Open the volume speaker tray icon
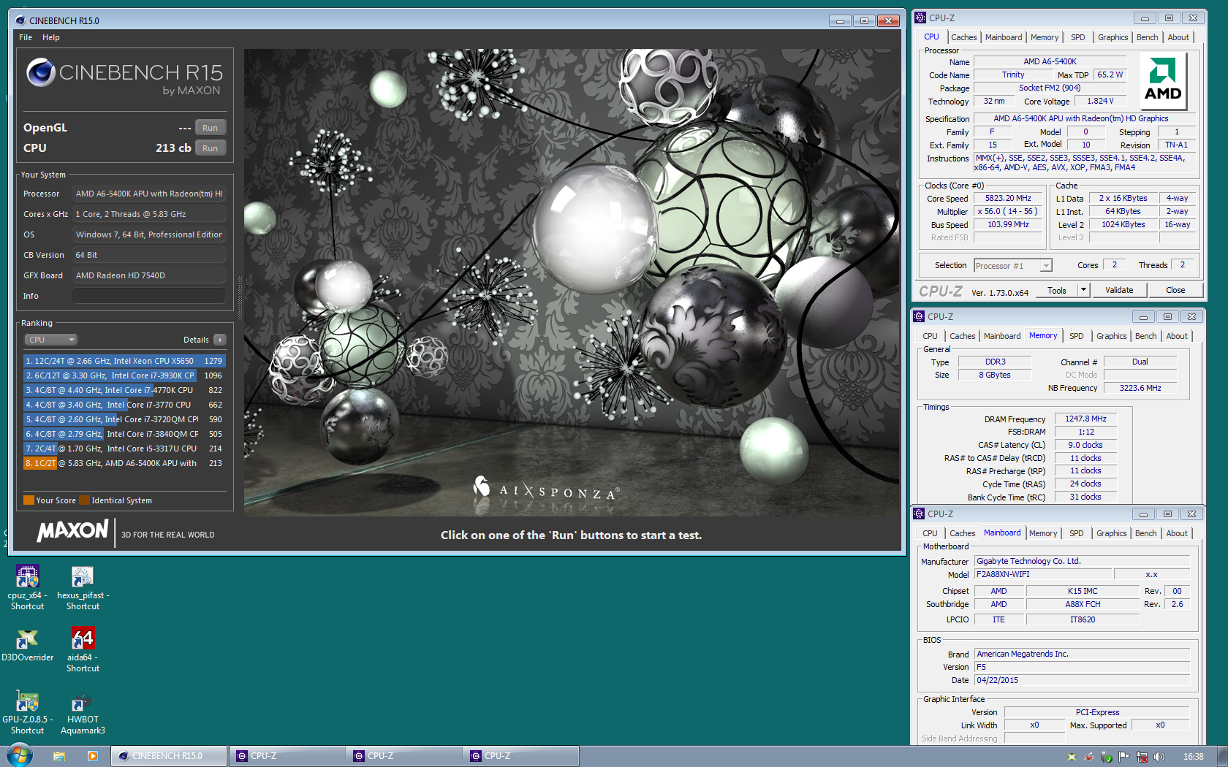The height and width of the screenshot is (767, 1228). [1159, 757]
